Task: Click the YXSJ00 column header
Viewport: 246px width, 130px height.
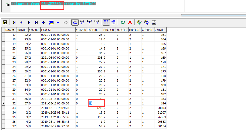Action: [x=34, y=30]
